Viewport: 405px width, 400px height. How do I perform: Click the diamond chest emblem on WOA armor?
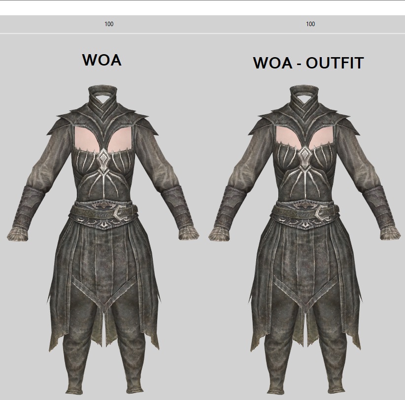click(x=105, y=159)
